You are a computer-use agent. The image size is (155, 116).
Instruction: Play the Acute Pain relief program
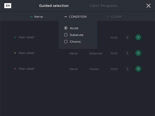pos(138,37)
